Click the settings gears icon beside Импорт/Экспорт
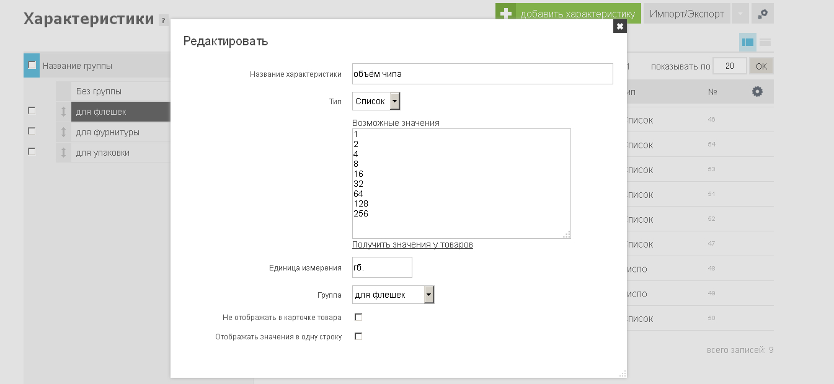The height and width of the screenshot is (384, 834). click(762, 14)
